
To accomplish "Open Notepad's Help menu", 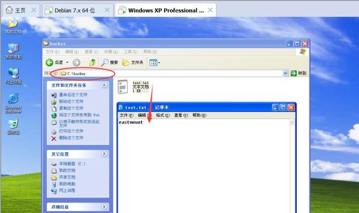I will [x=199, y=115].
